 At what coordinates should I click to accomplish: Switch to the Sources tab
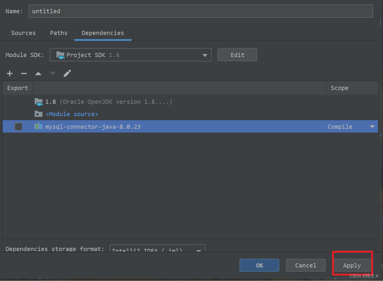tap(24, 33)
